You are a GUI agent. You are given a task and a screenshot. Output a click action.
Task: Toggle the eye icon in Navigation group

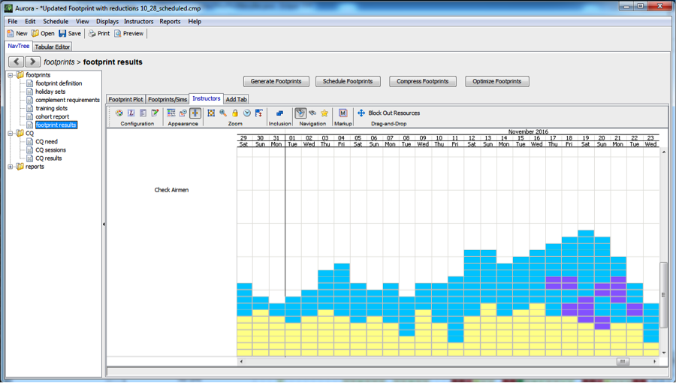pos(312,113)
